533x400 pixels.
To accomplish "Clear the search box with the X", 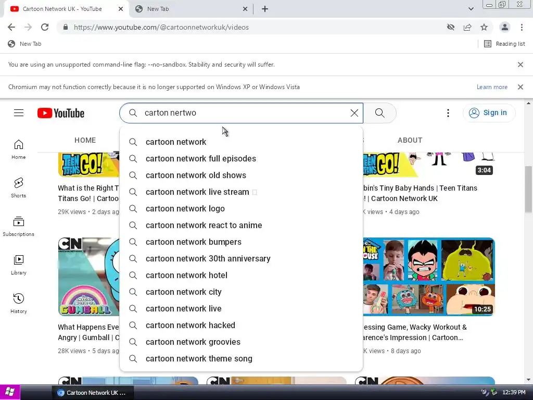I will pyautogui.click(x=354, y=113).
